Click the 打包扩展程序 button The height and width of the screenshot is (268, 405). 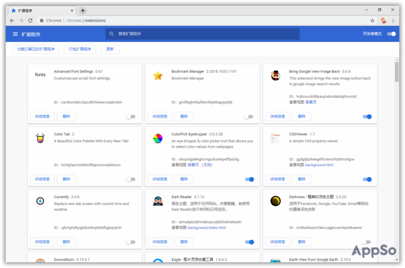pyautogui.click(x=80, y=49)
